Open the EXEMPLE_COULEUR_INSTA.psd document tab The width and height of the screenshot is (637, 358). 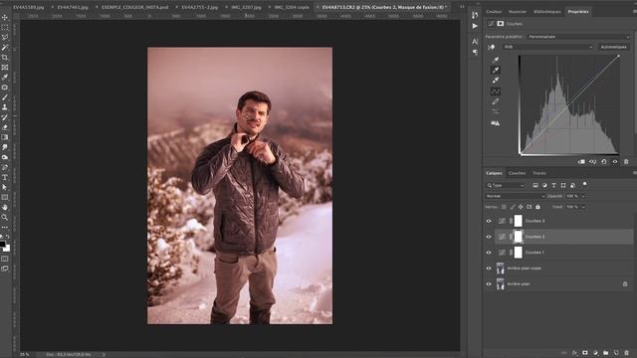135,7
